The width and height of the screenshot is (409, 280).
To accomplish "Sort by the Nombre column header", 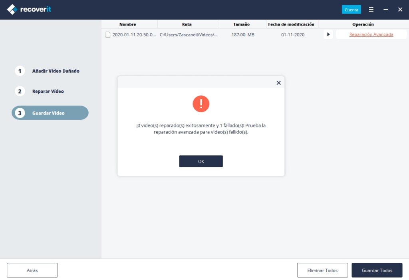I will click(128, 24).
